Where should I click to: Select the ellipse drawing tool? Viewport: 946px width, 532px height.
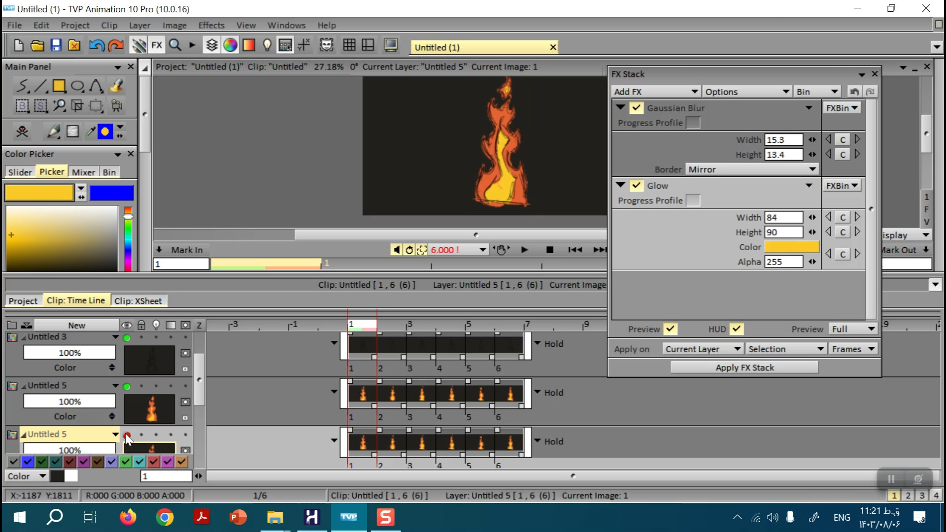tap(77, 86)
